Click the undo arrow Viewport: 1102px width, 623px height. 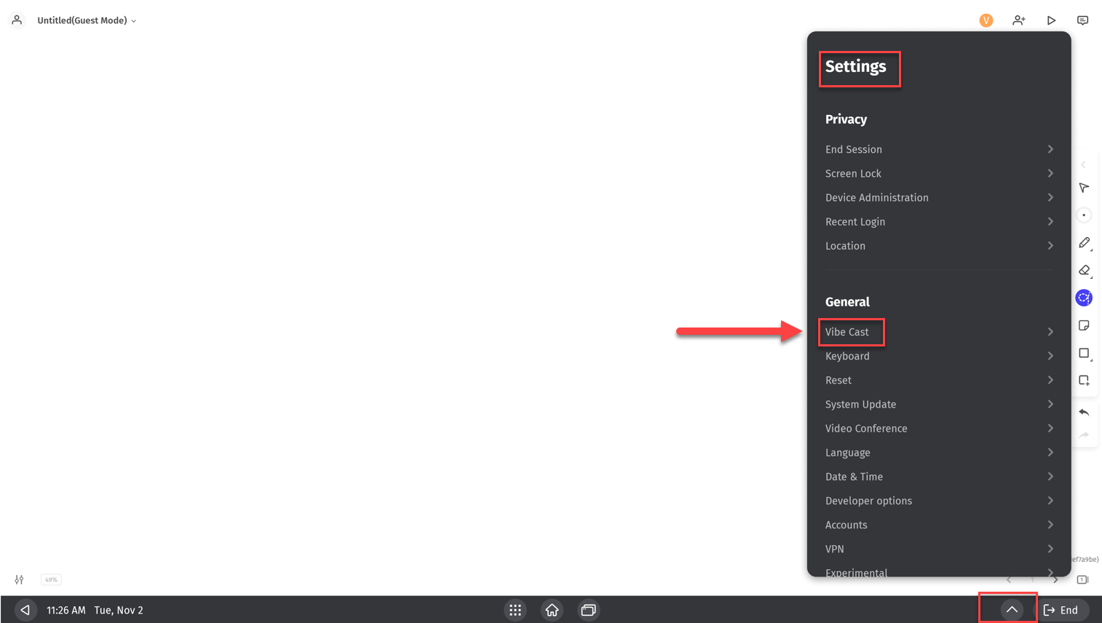1084,412
